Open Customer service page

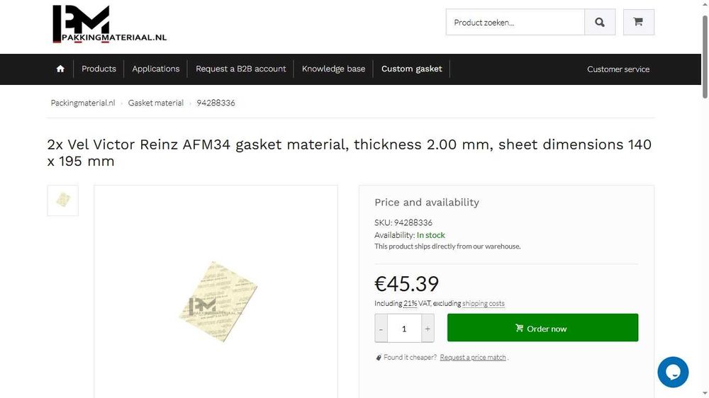coord(618,69)
